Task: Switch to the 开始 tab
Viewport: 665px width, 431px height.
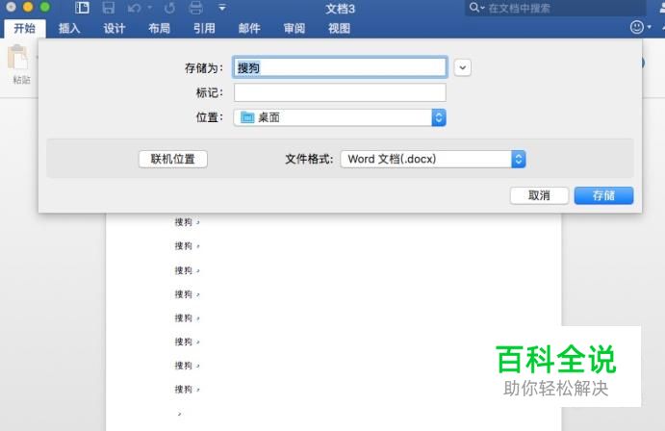Action: (25, 29)
